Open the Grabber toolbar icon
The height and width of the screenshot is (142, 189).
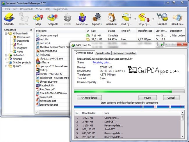(162, 18)
